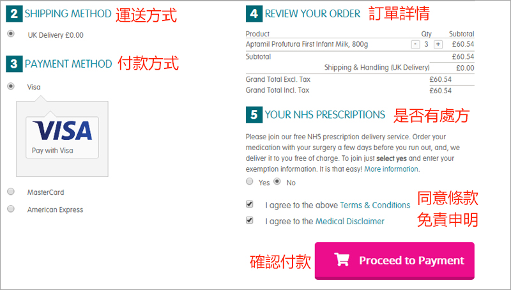Viewport: 511px width, 290px height.
Task: Decrease quantity with the minus stepper
Action: [415, 44]
